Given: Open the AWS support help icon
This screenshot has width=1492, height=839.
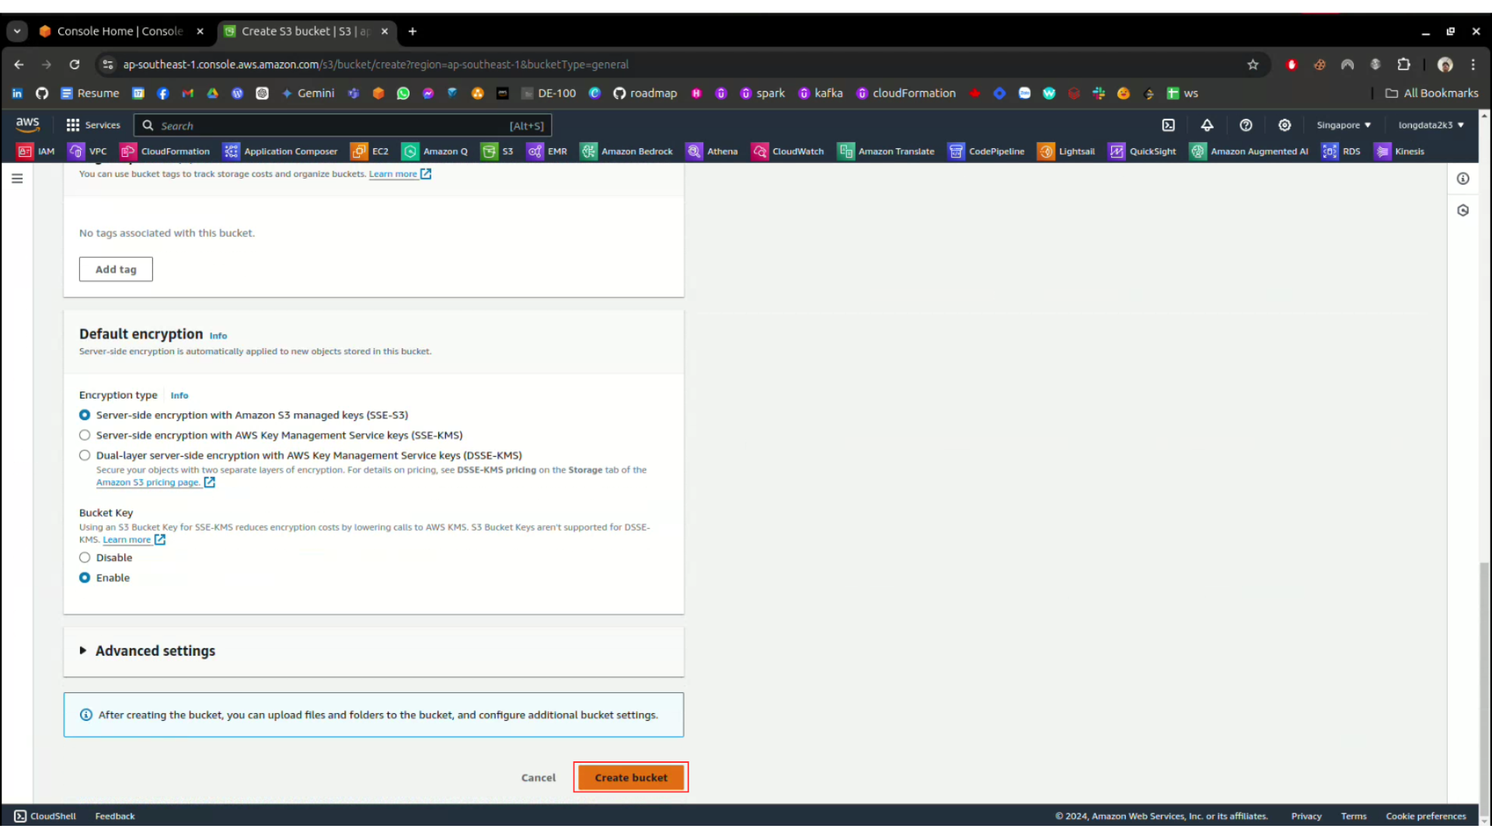Looking at the screenshot, I should point(1246,125).
